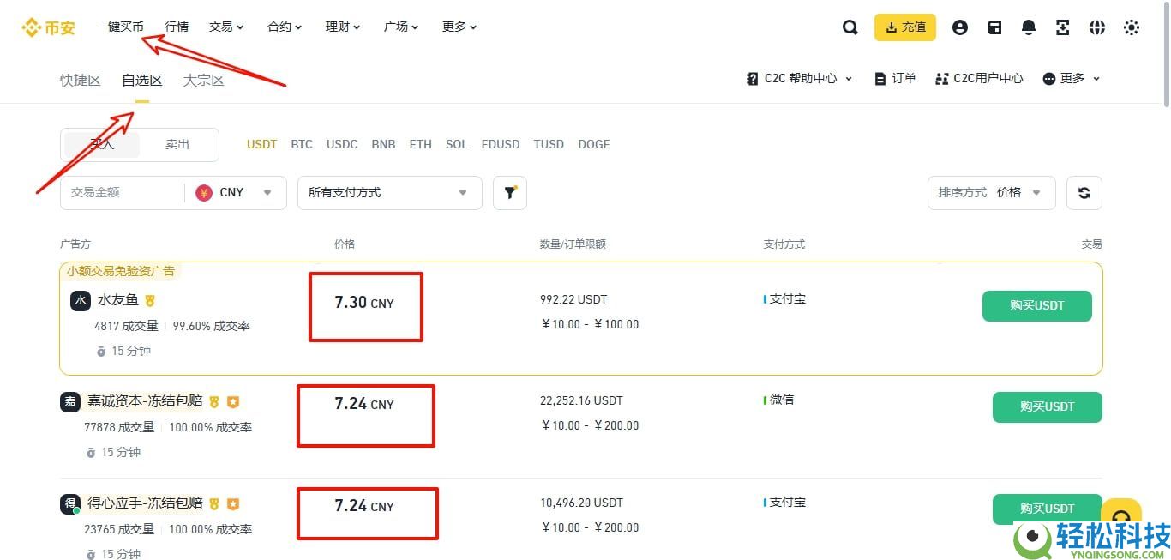Open the wallet icon in the header
This screenshot has width=1171, height=560.
tap(994, 27)
